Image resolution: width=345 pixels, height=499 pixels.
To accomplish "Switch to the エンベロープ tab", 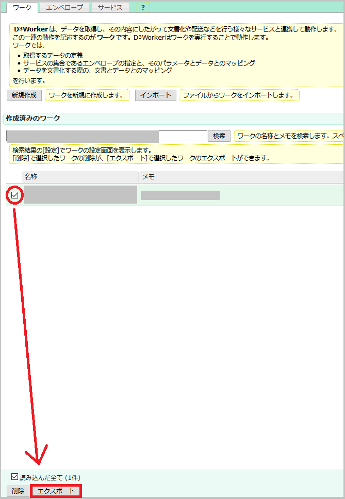I will [x=64, y=8].
